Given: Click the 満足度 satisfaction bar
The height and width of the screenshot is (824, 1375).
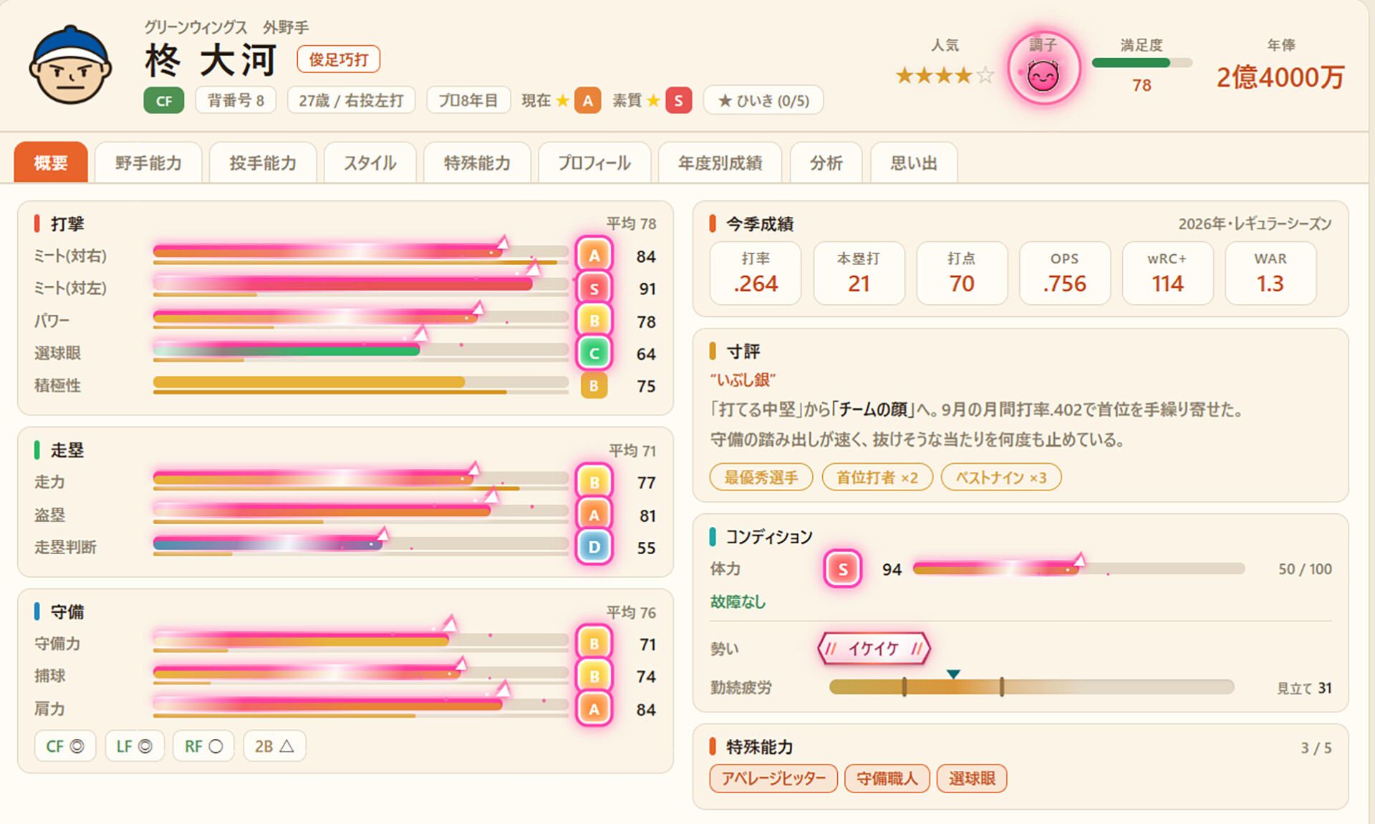Looking at the screenshot, I should point(1142,63).
